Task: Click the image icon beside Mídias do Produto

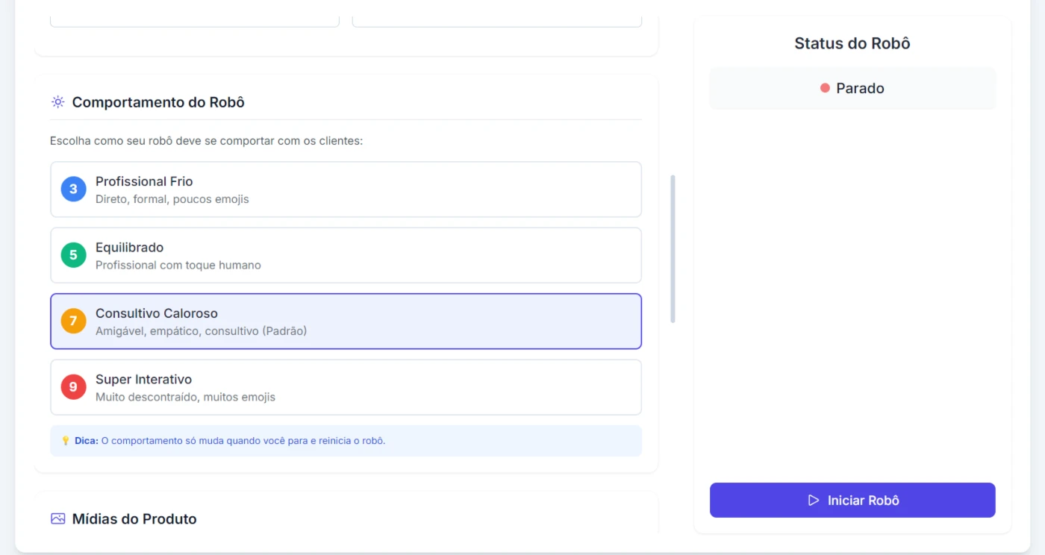Action: [x=57, y=518]
